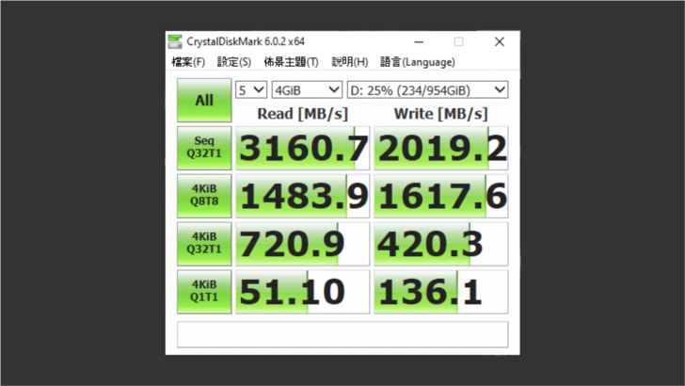The width and height of the screenshot is (685, 386).
Task: Click the 4KiB Q1T1 read value 51.10
Action: click(x=303, y=292)
